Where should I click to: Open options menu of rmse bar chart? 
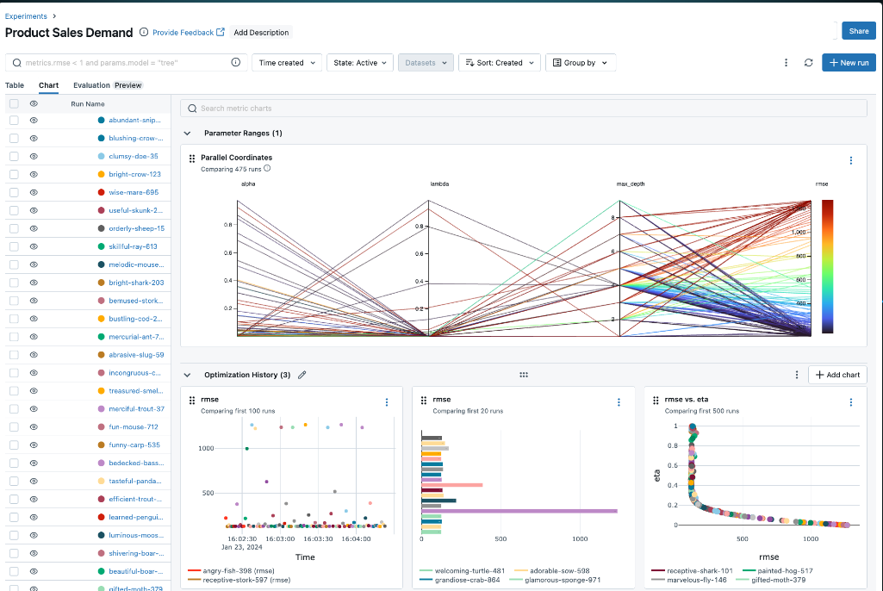coord(619,402)
